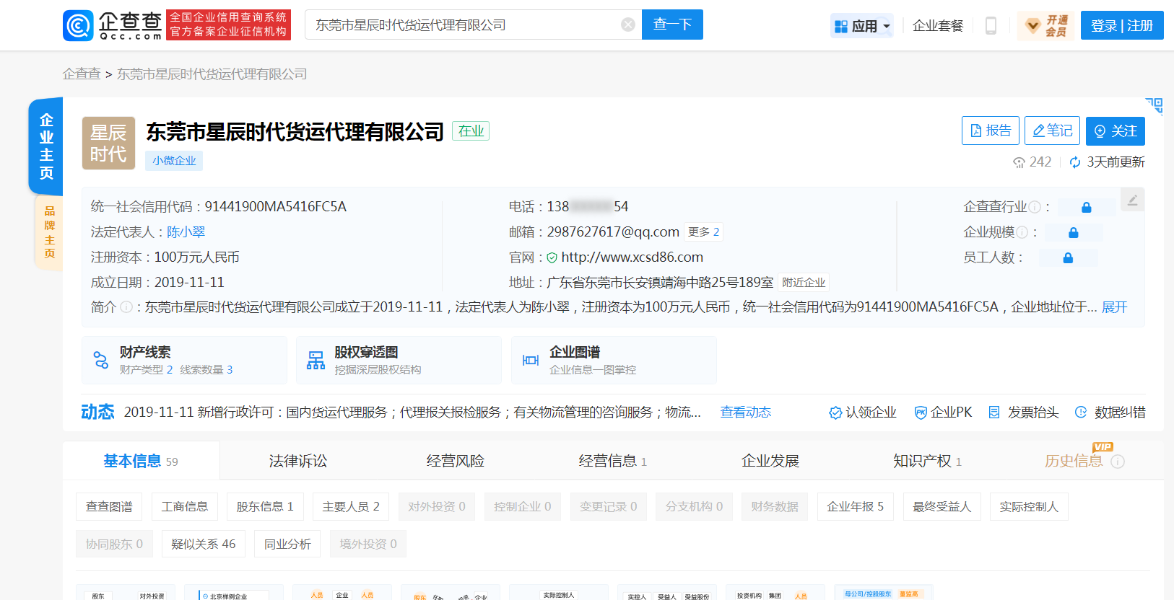Click the 报告 button
This screenshot has width=1174, height=600.
(990, 131)
